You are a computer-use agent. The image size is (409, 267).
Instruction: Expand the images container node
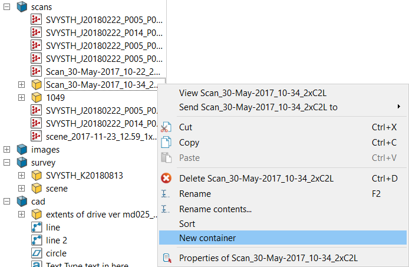(x=7, y=150)
